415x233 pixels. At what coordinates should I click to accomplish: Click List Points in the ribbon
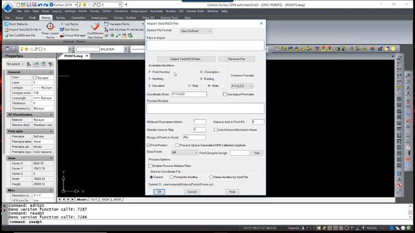pos(70,24)
